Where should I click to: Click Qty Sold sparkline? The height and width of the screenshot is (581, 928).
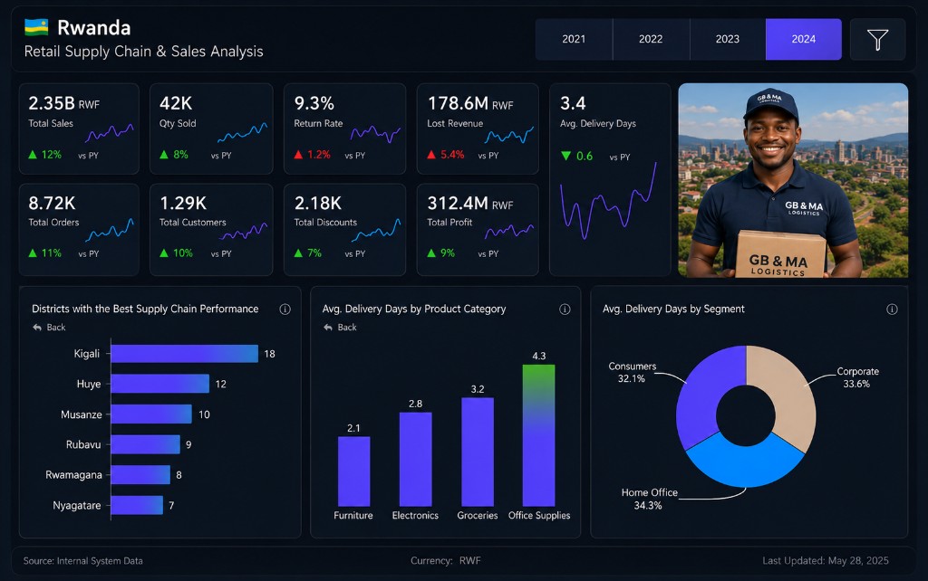242,133
